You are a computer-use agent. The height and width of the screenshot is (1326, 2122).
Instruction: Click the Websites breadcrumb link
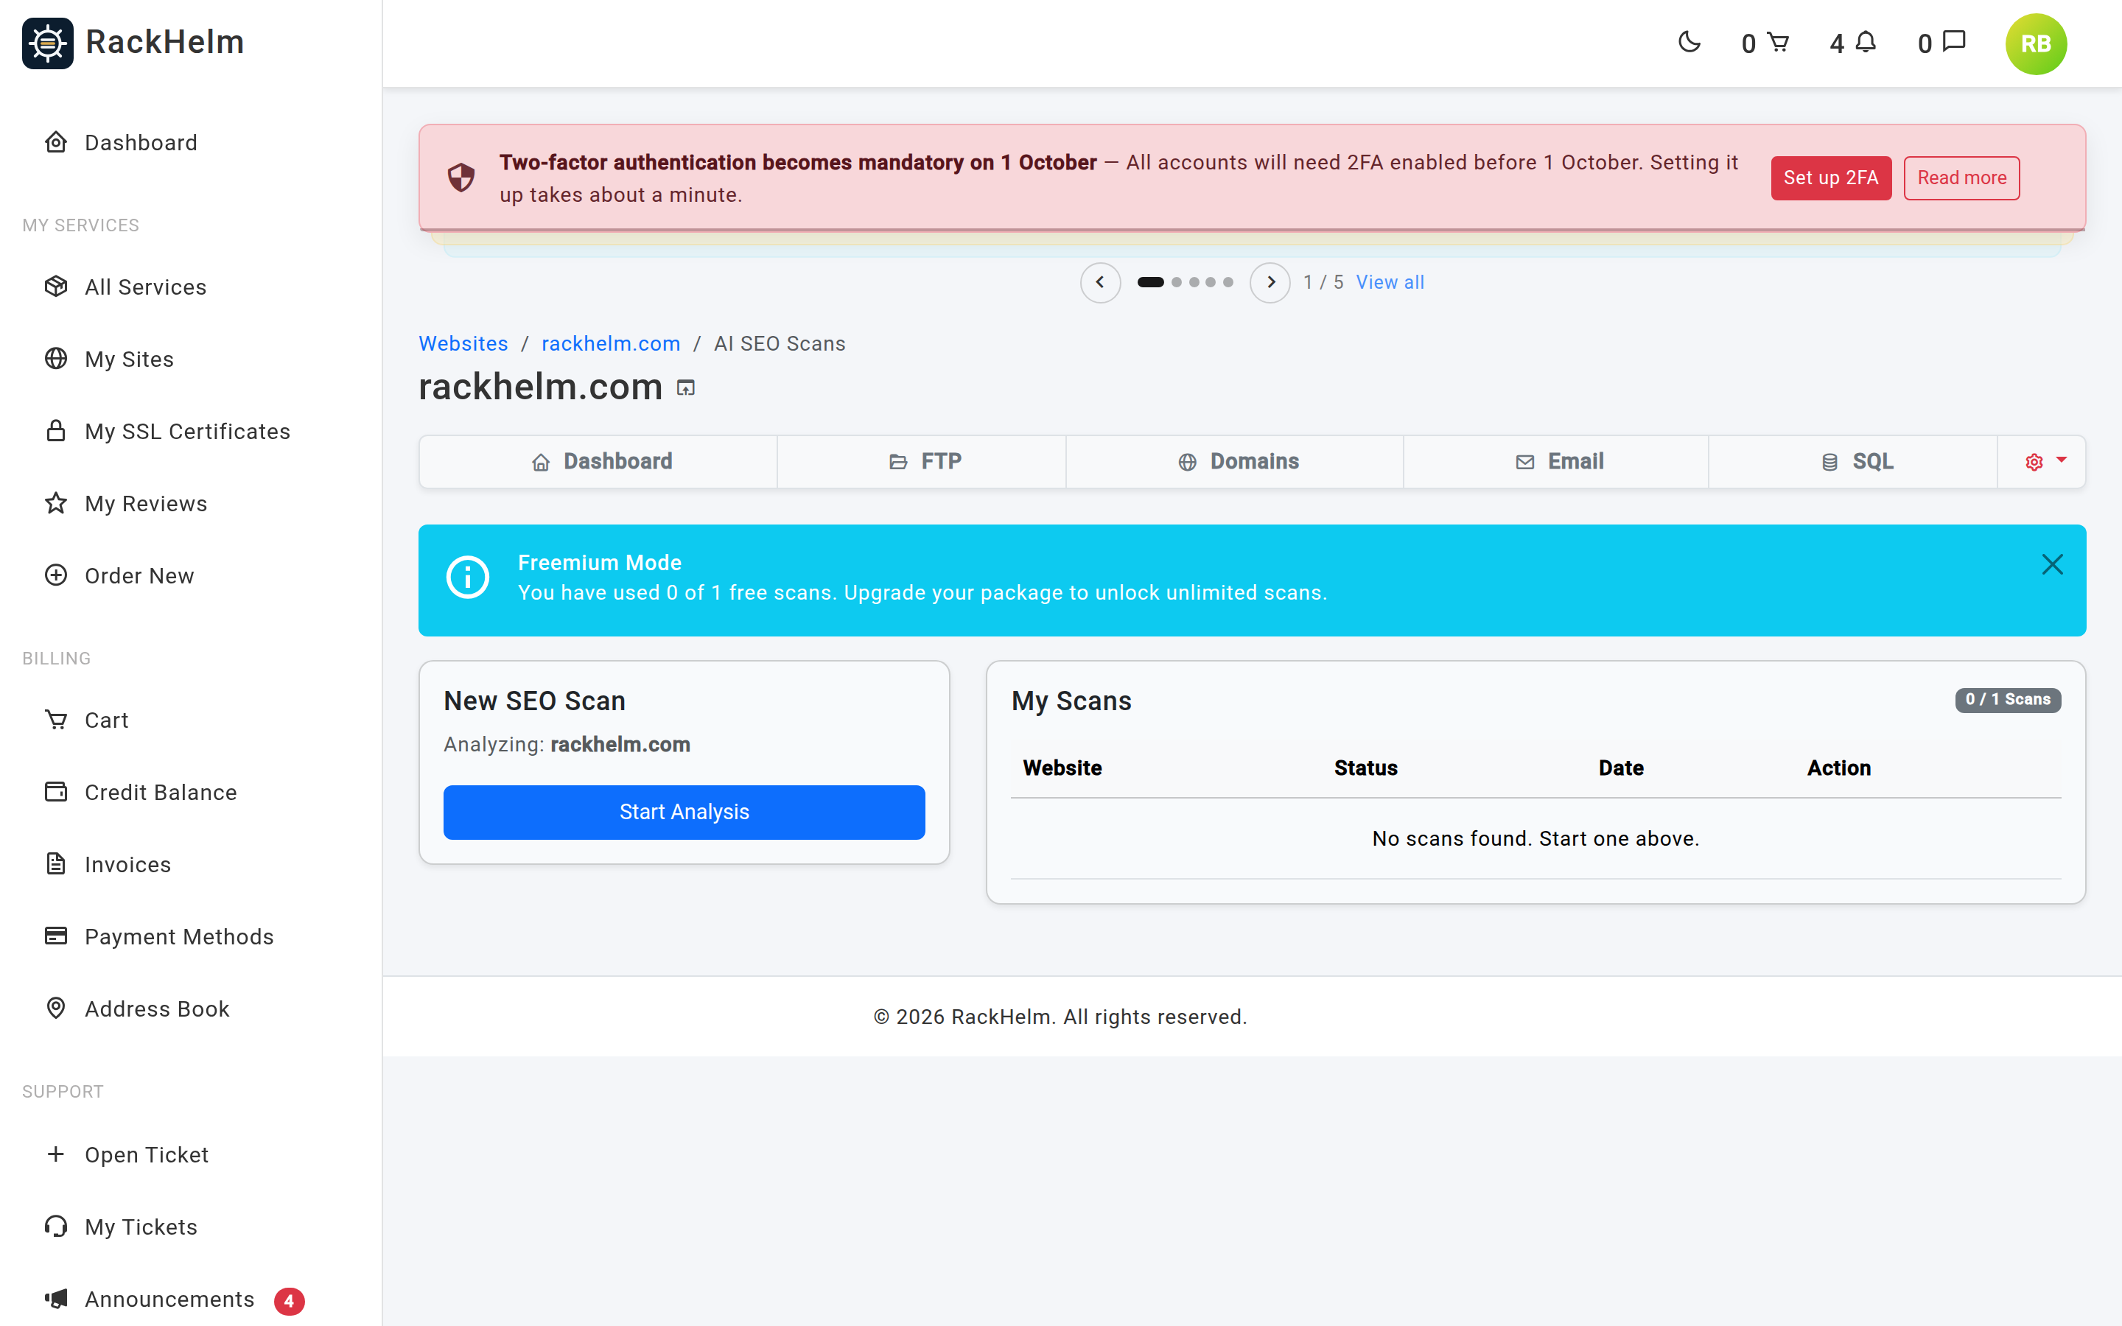pos(463,344)
